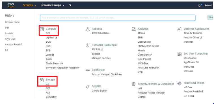The width and height of the screenshot is (214, 104).
Task: Click external link icon beside QuickSight
Action: point(150,55)
